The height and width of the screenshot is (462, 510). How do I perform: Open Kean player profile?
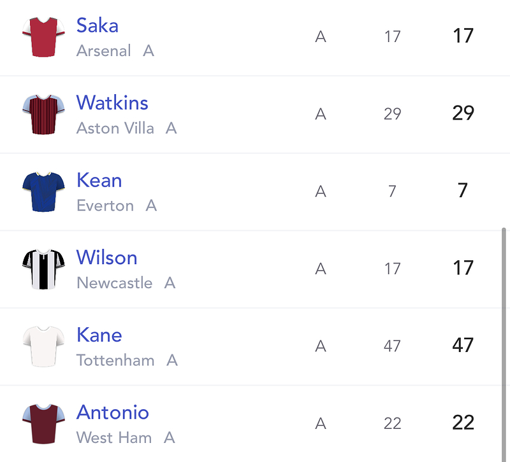pos(99,180)
